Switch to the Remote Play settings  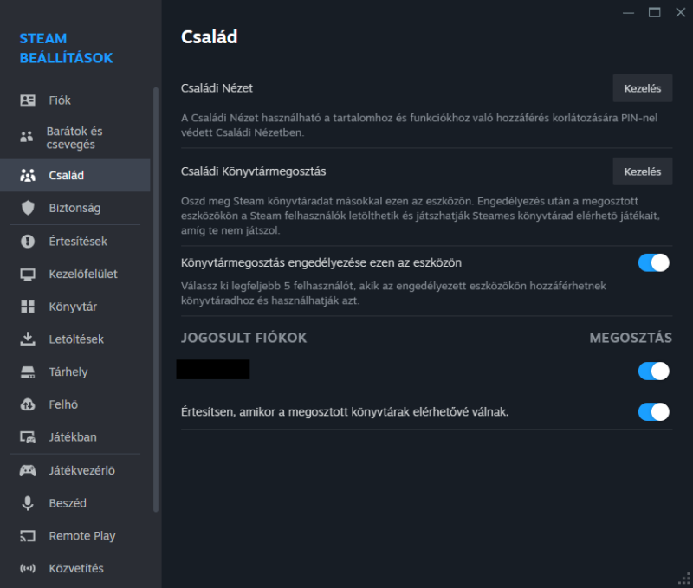coord(81,536)
